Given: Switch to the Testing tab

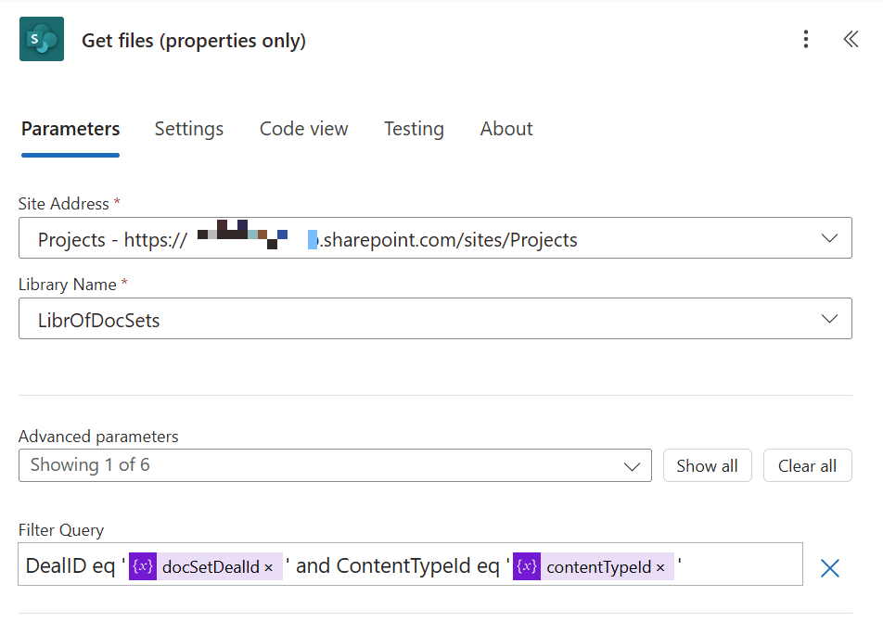Looking at the screenshot, I should pos(414,129).
